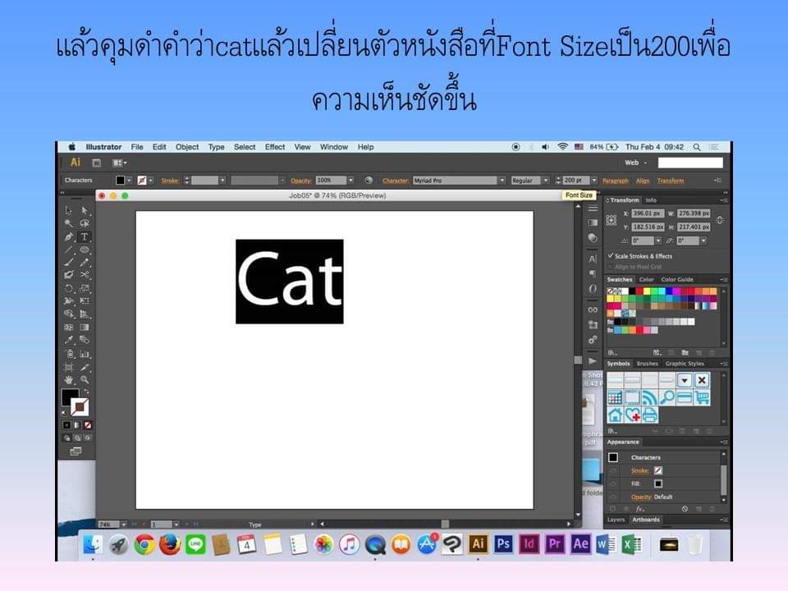Select the Line Segment tool
Image resolution: width=788 pixels, height=591 pixels.
click(x=69, y=250)
